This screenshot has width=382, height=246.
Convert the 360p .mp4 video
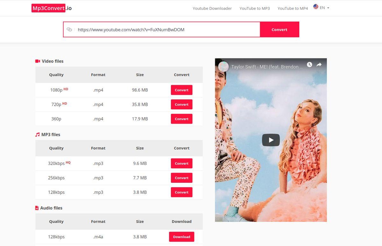(x=182, y=119)
